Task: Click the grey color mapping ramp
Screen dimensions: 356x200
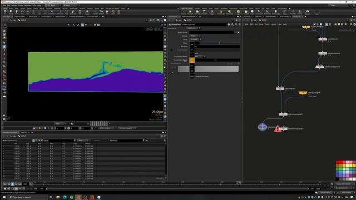Action: pyautogui.click(x=208, y=69)
